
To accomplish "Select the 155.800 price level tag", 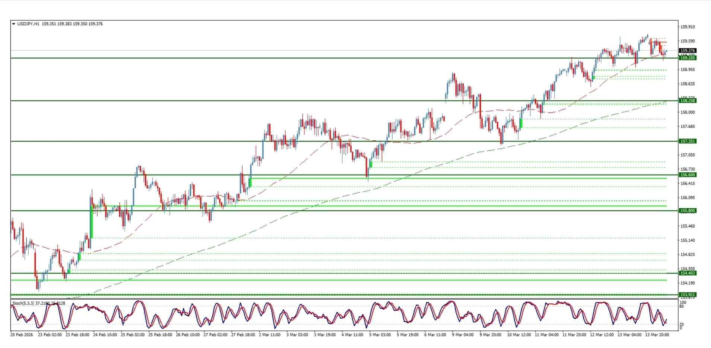I will [x=688, y=211].
